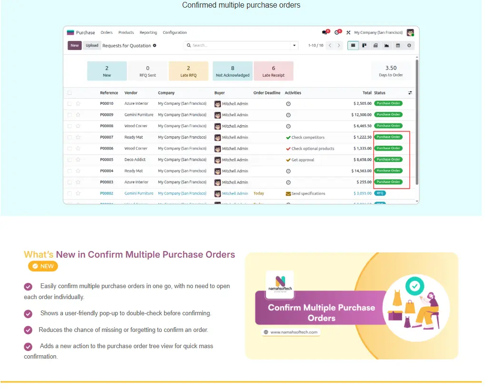Open the Orders menu

(107, 33)
